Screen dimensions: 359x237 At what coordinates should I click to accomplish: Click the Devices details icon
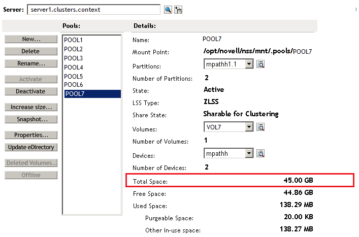(x=261, y=153)
